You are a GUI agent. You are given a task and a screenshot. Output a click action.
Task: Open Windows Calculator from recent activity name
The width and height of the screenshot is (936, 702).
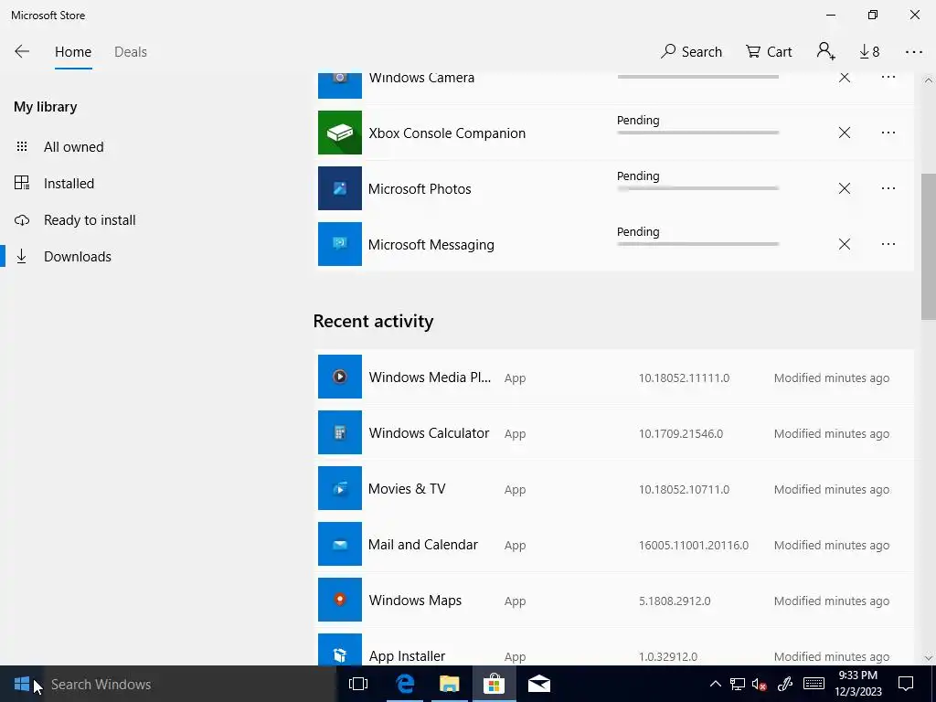pos(429,433)
